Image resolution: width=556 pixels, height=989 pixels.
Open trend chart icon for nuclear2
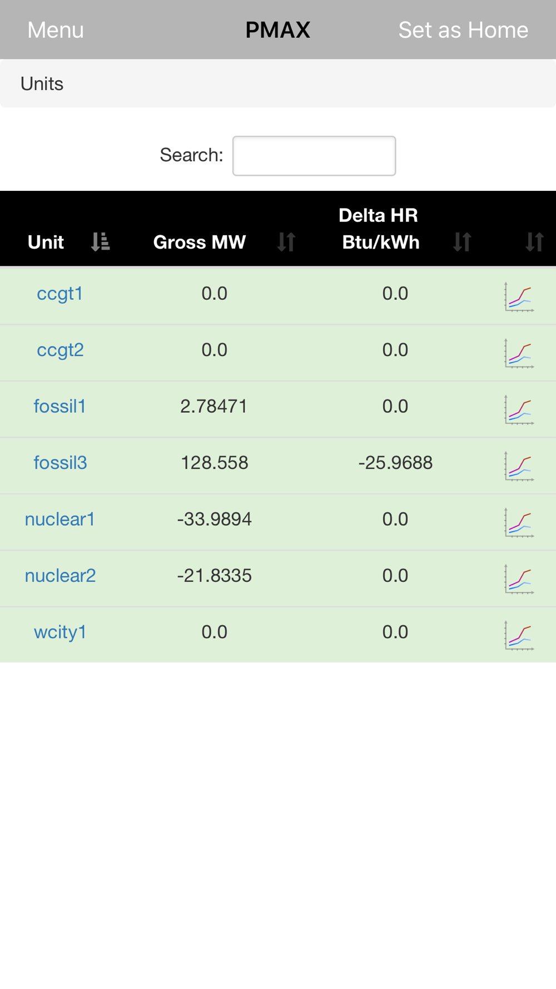pos(519,579)
